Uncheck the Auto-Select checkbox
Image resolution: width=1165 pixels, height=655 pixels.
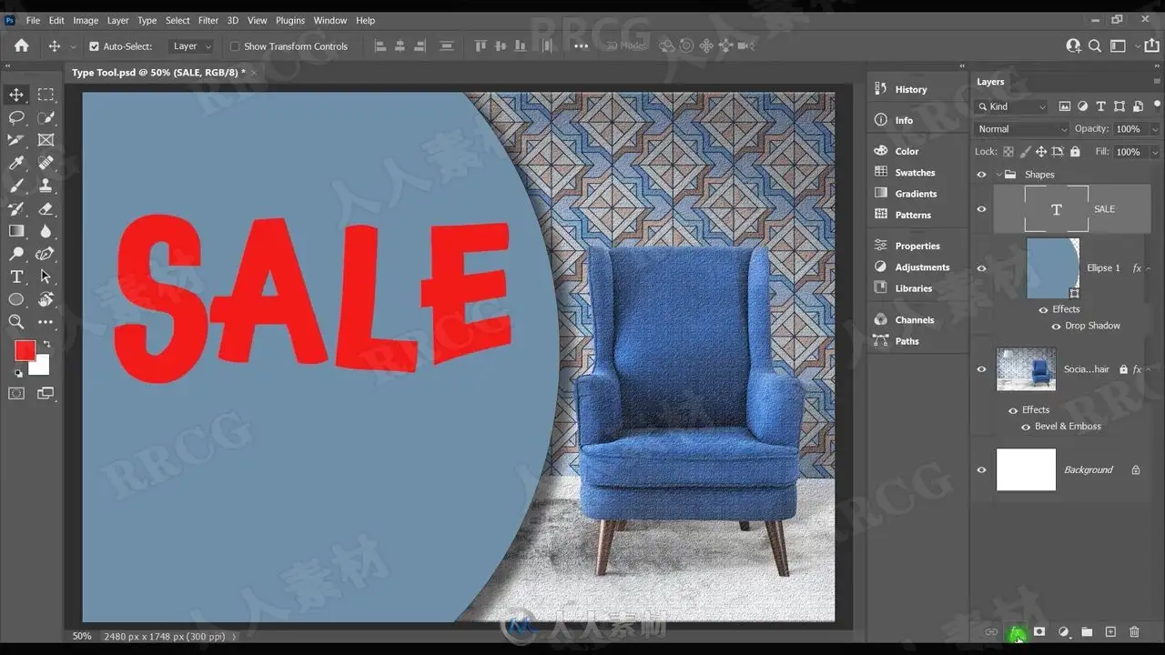tap(94, 46)
